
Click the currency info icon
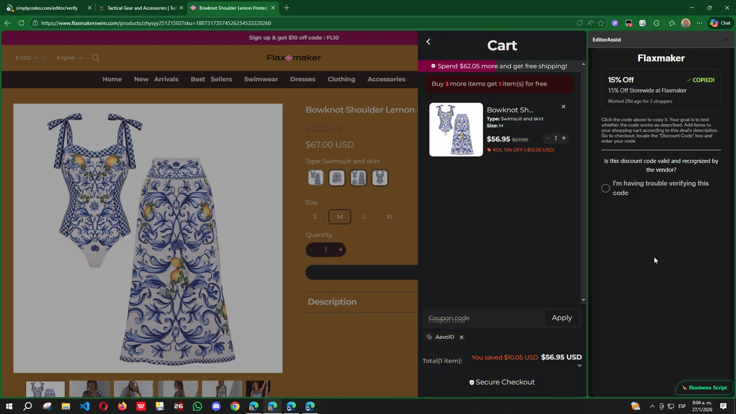[x=44, y=57]
